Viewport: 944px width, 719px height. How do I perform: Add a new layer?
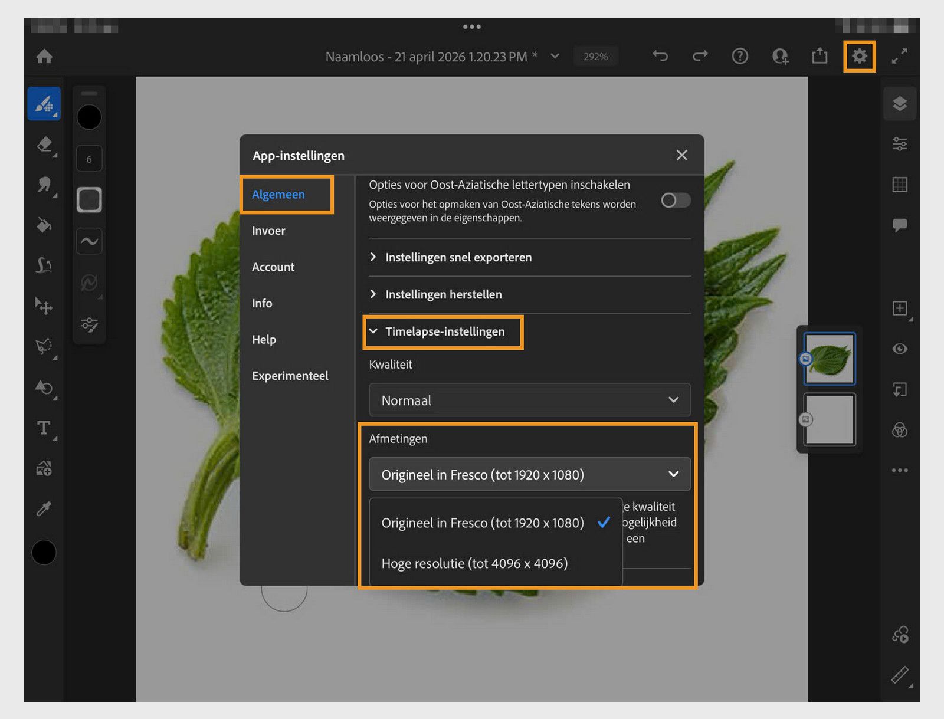(900, 308)
